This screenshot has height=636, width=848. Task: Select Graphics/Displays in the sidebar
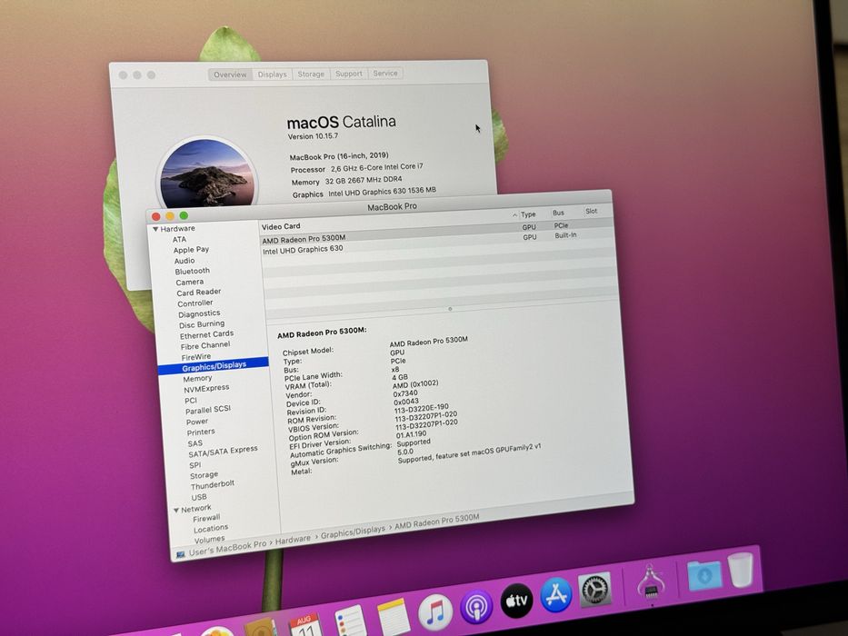pyautogui.click(x=214, y=366)
